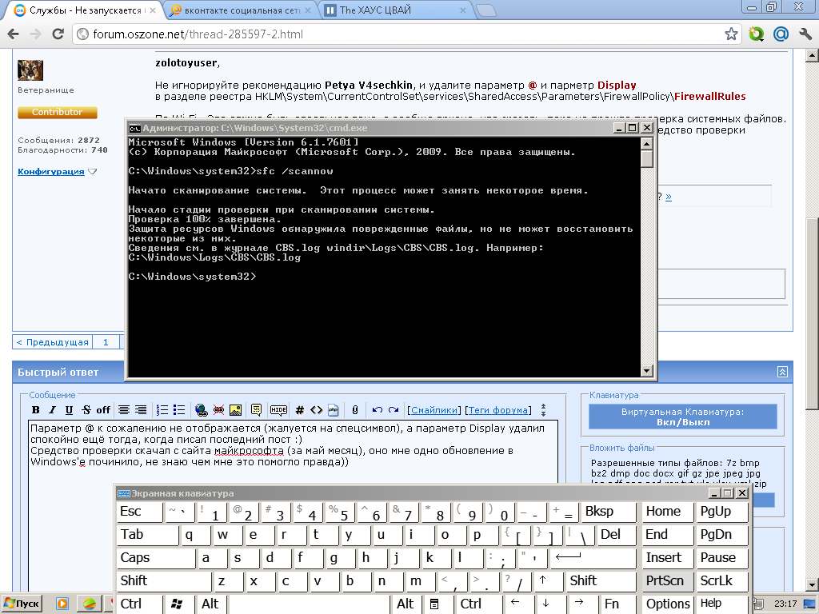Click the blue @ extension icon
The height and width of the screenshot is (614, 819).
(781, 34)
